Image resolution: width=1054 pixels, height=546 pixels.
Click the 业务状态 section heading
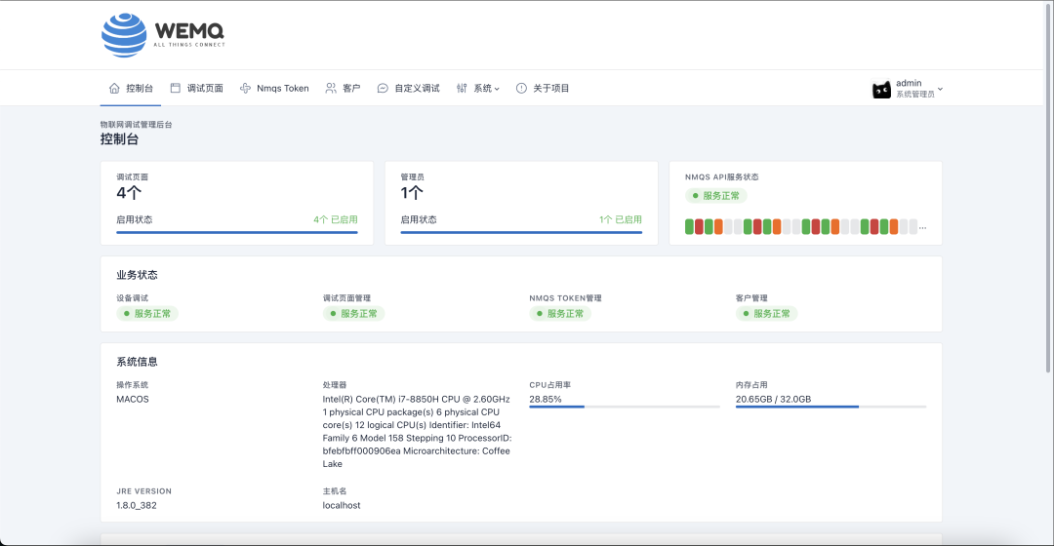(138, 275)
